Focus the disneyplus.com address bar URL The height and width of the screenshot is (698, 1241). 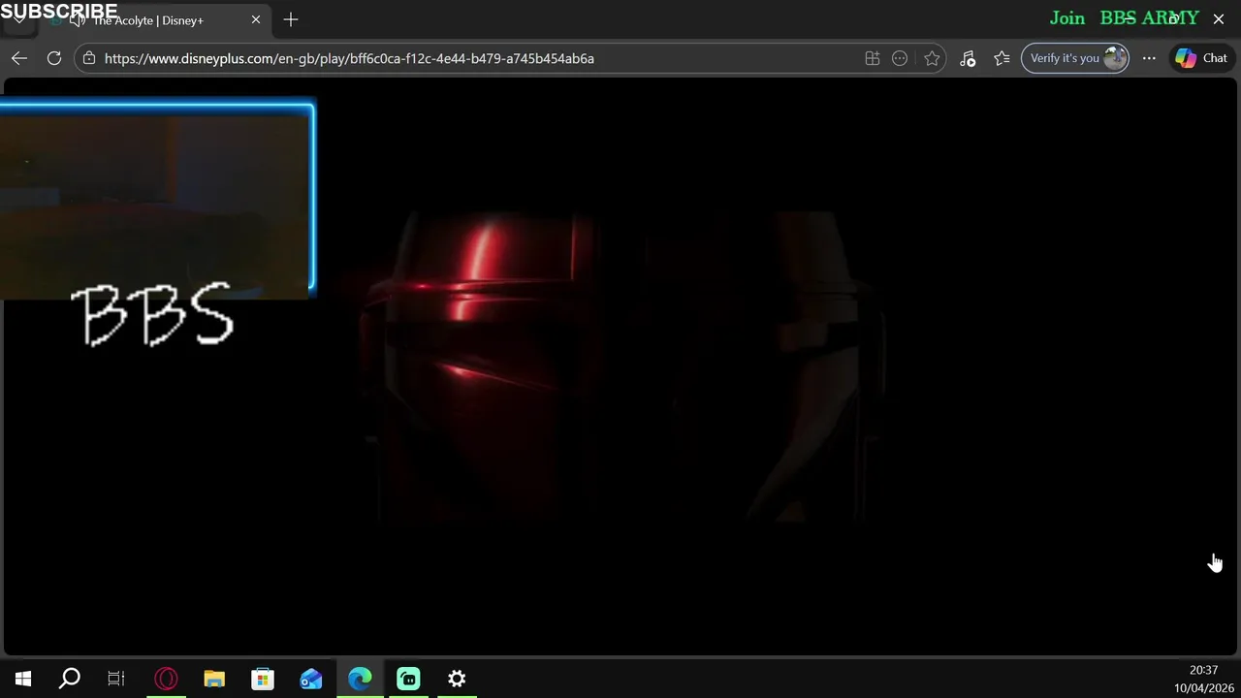(x=349, y=58)
